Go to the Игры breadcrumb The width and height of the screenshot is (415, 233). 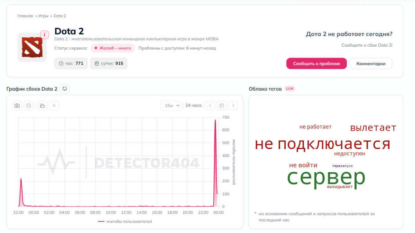(x=43, y=16)
